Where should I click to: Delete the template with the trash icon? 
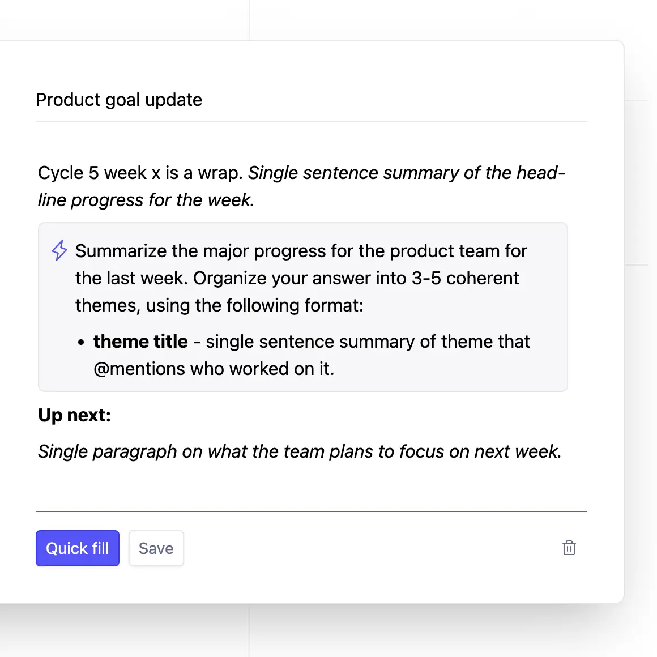coord(569,548)
